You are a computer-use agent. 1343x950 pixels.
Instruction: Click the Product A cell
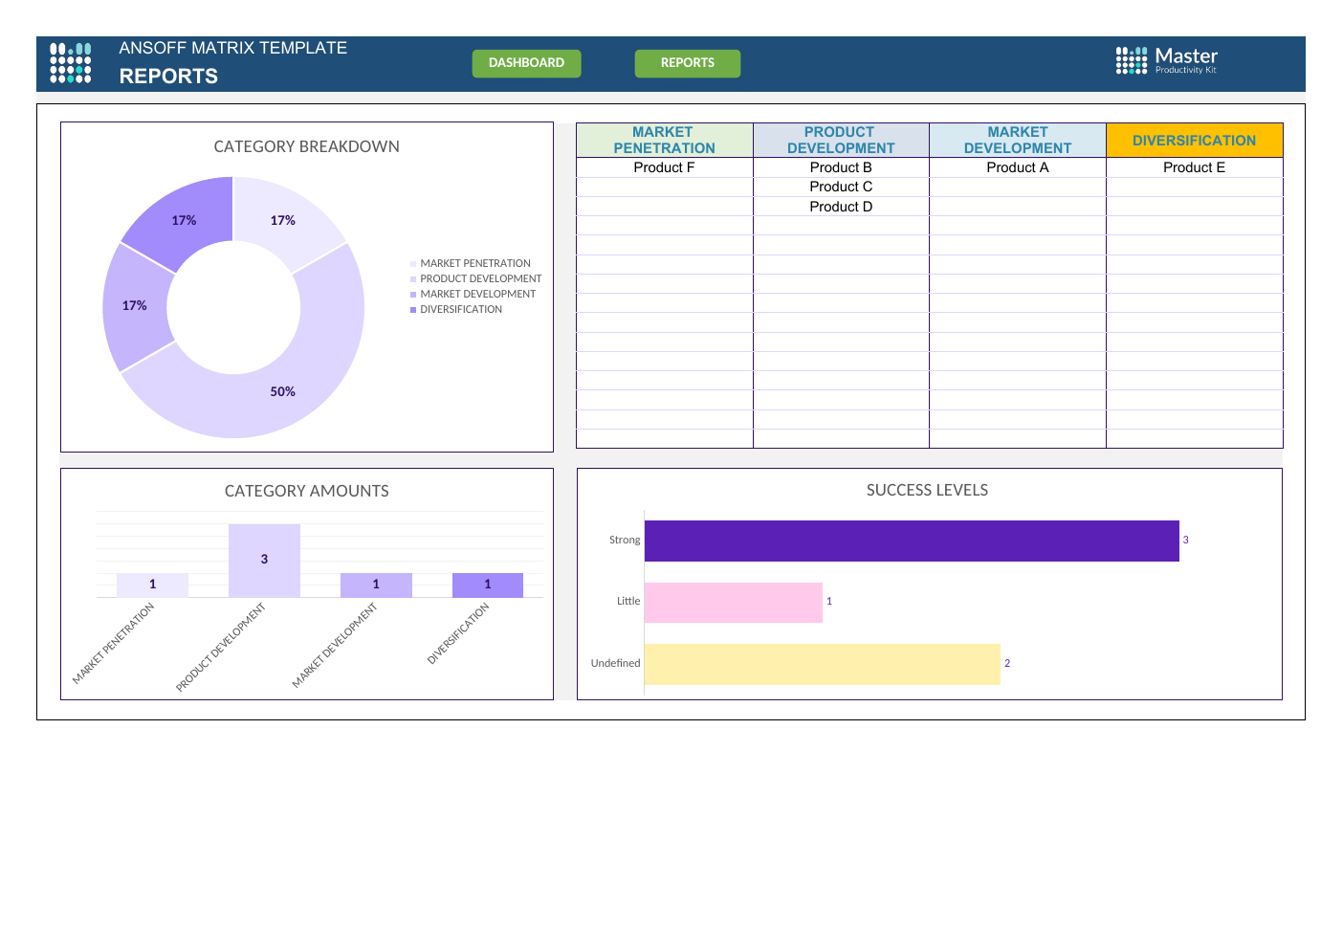pyautogui.click(x=1018, y=167)
